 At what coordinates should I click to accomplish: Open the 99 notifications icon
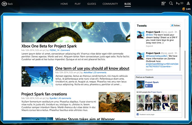(x=180, y=3)
